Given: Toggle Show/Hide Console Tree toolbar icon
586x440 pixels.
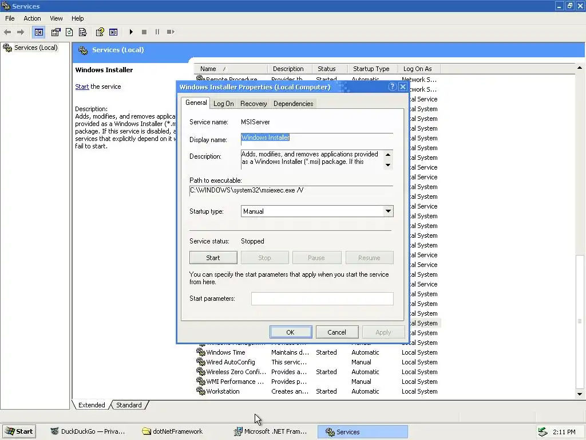Looking at the screenshot, I should pyautogui.click(x=38, y=32).
